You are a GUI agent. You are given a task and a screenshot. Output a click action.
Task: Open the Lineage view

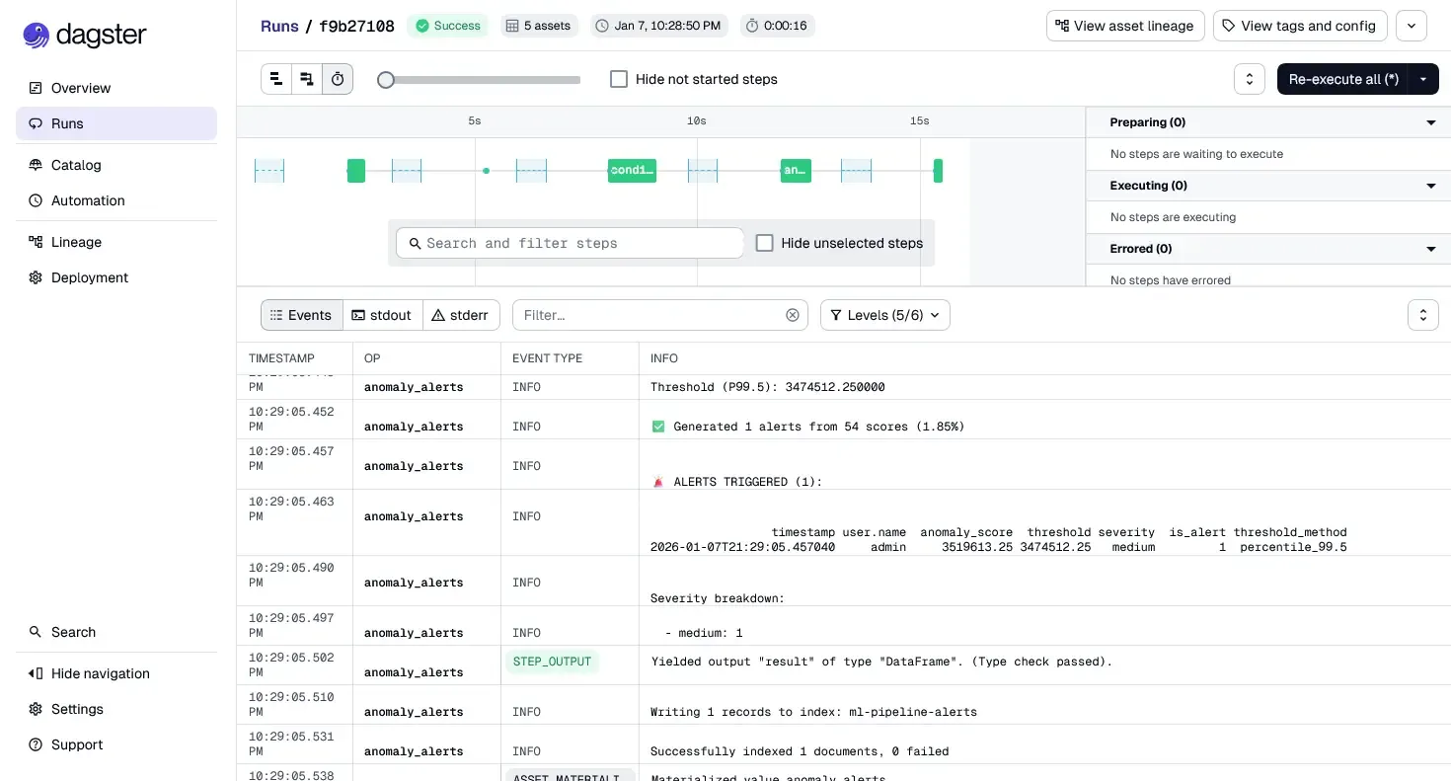[76, 242]
